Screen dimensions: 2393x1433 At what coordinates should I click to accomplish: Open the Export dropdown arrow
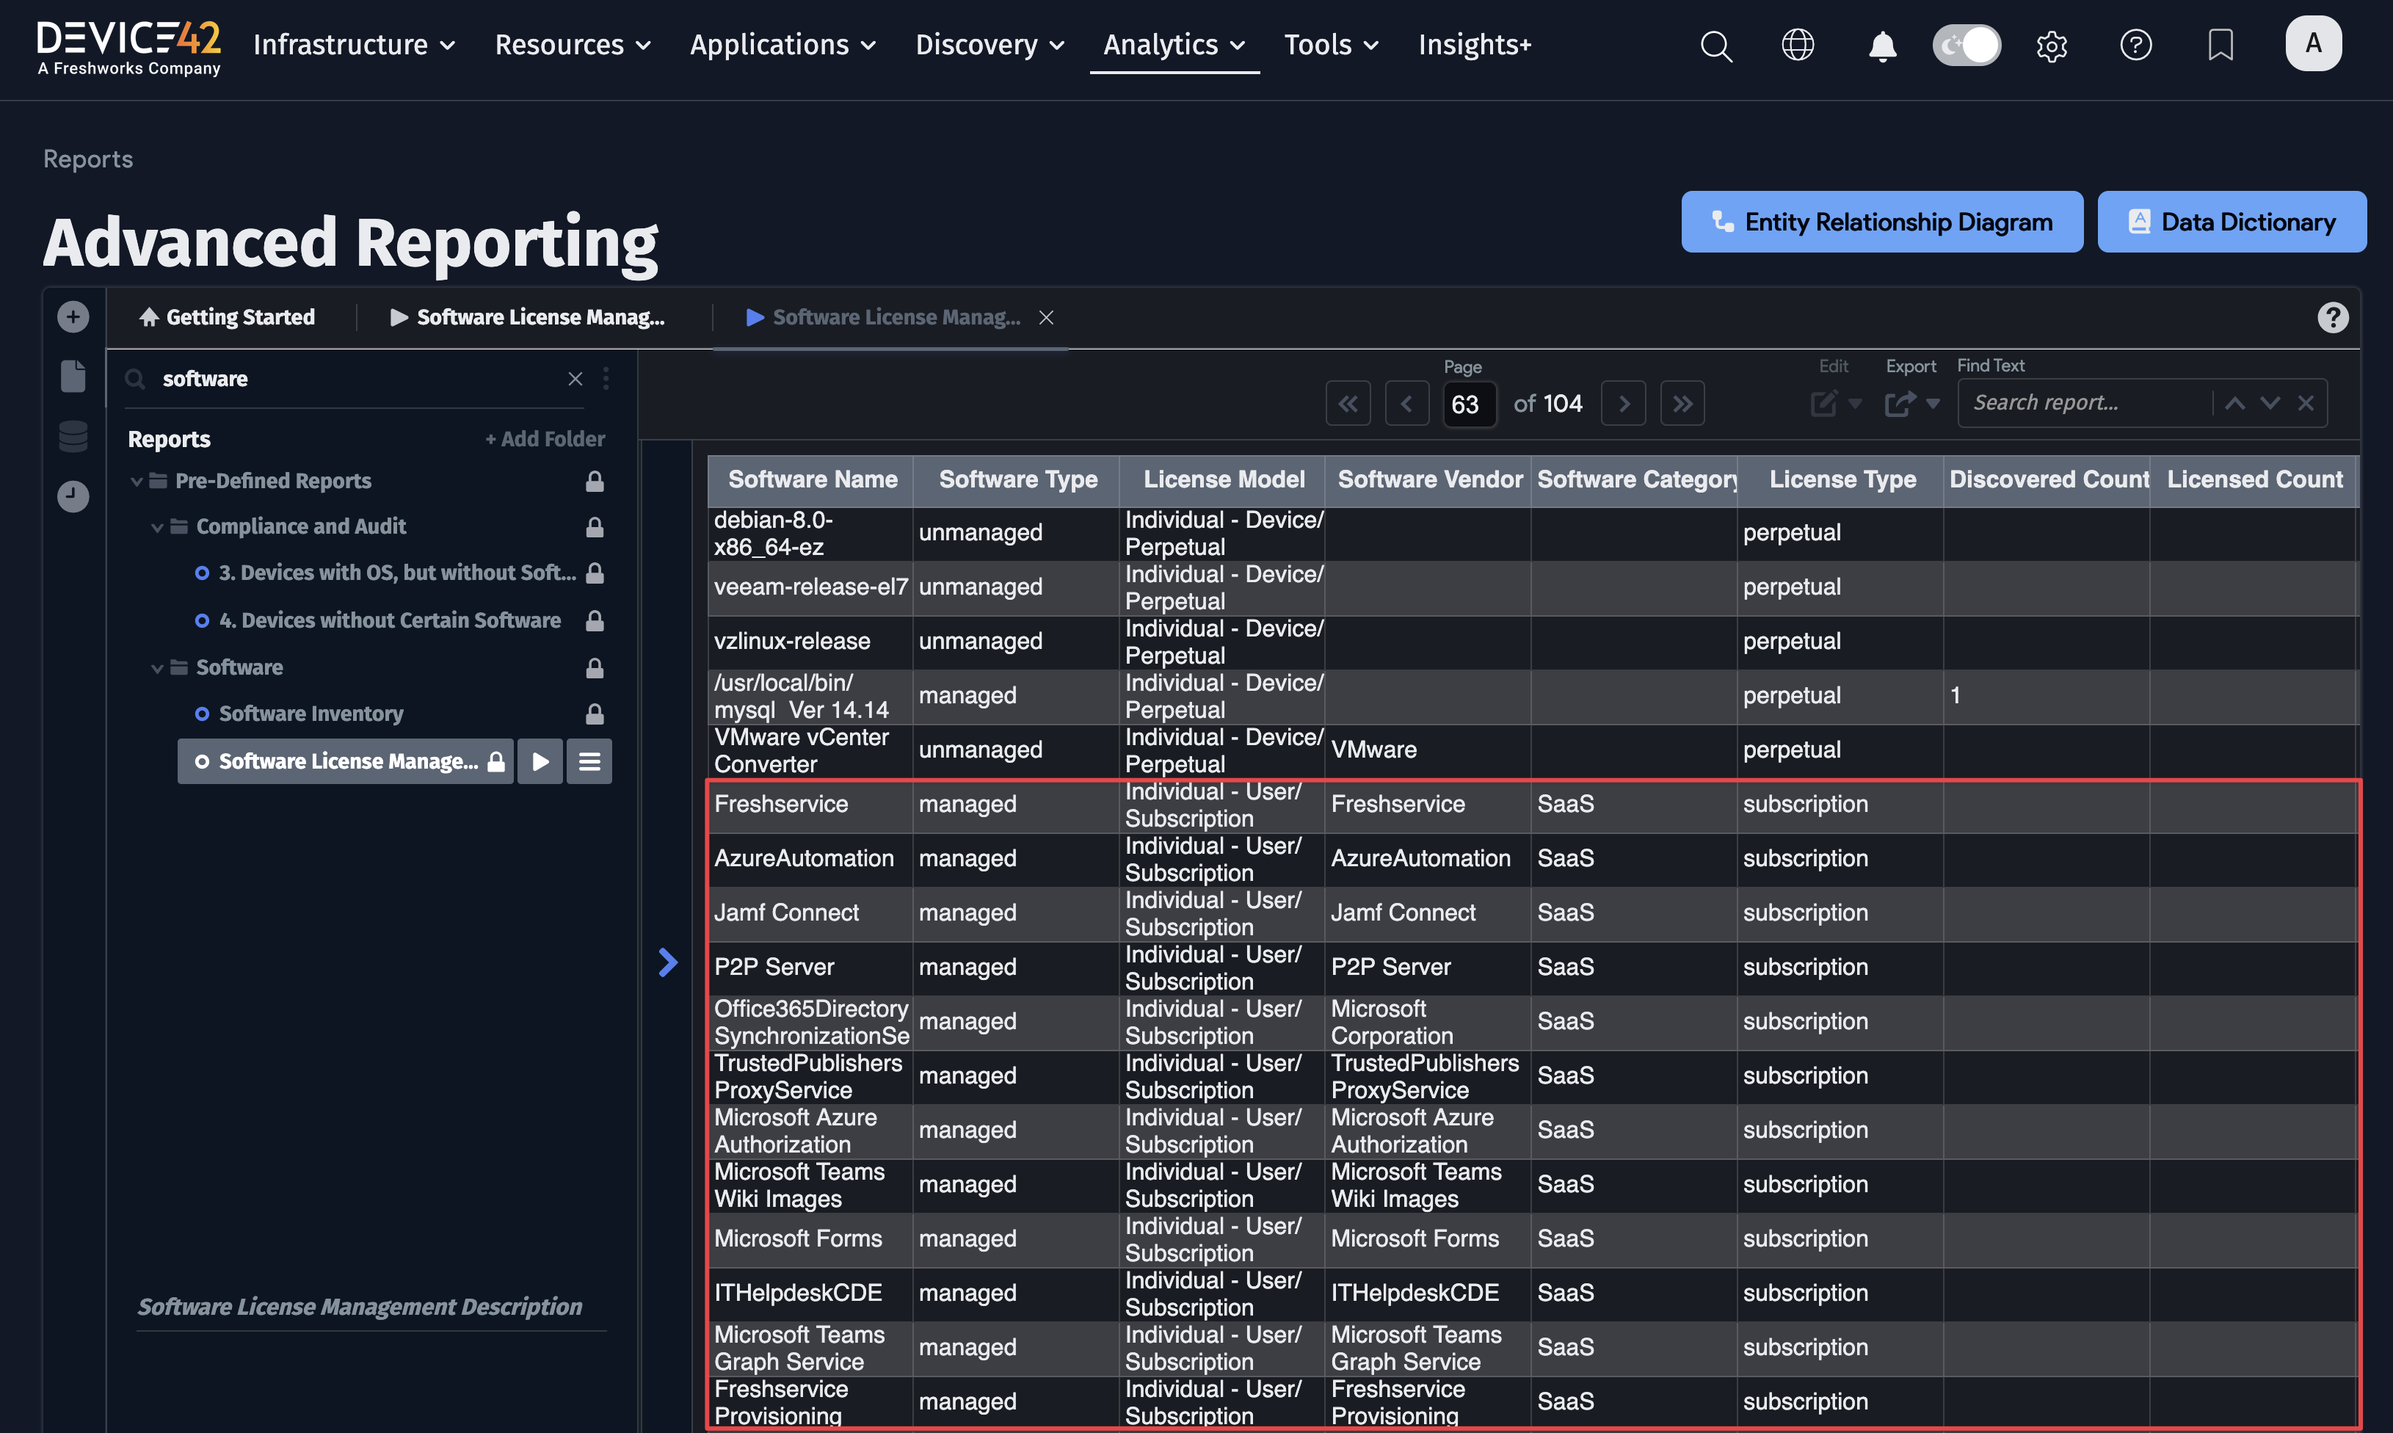1933,405
